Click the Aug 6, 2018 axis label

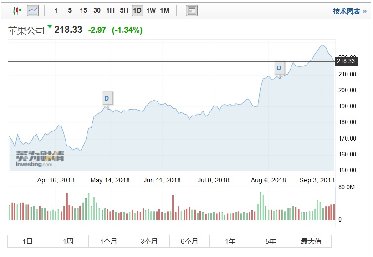point(268,180)
